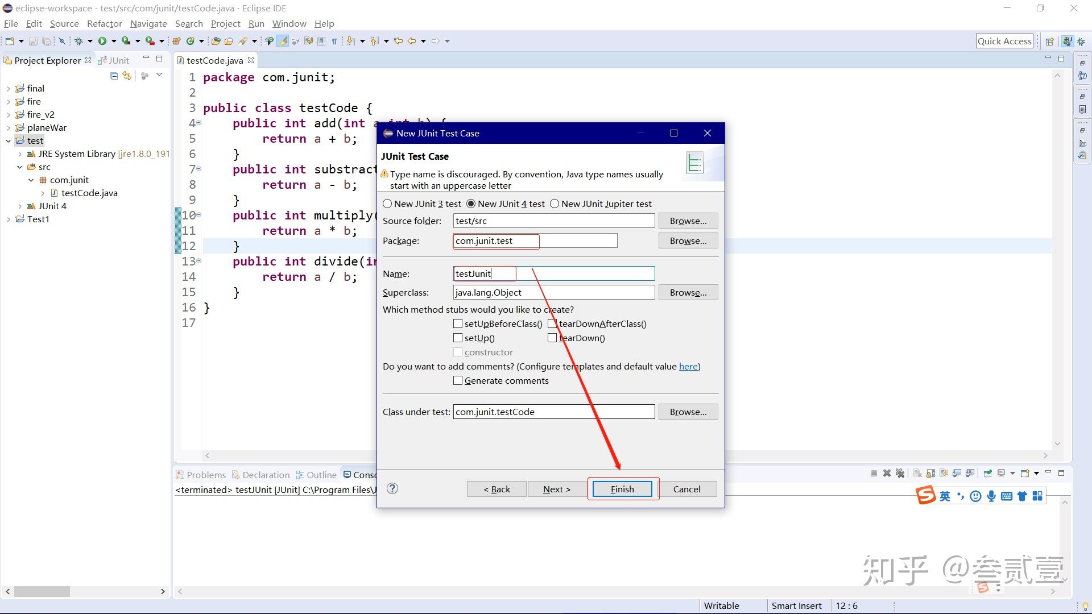Click the Package input field

click(x=535, y=240)
